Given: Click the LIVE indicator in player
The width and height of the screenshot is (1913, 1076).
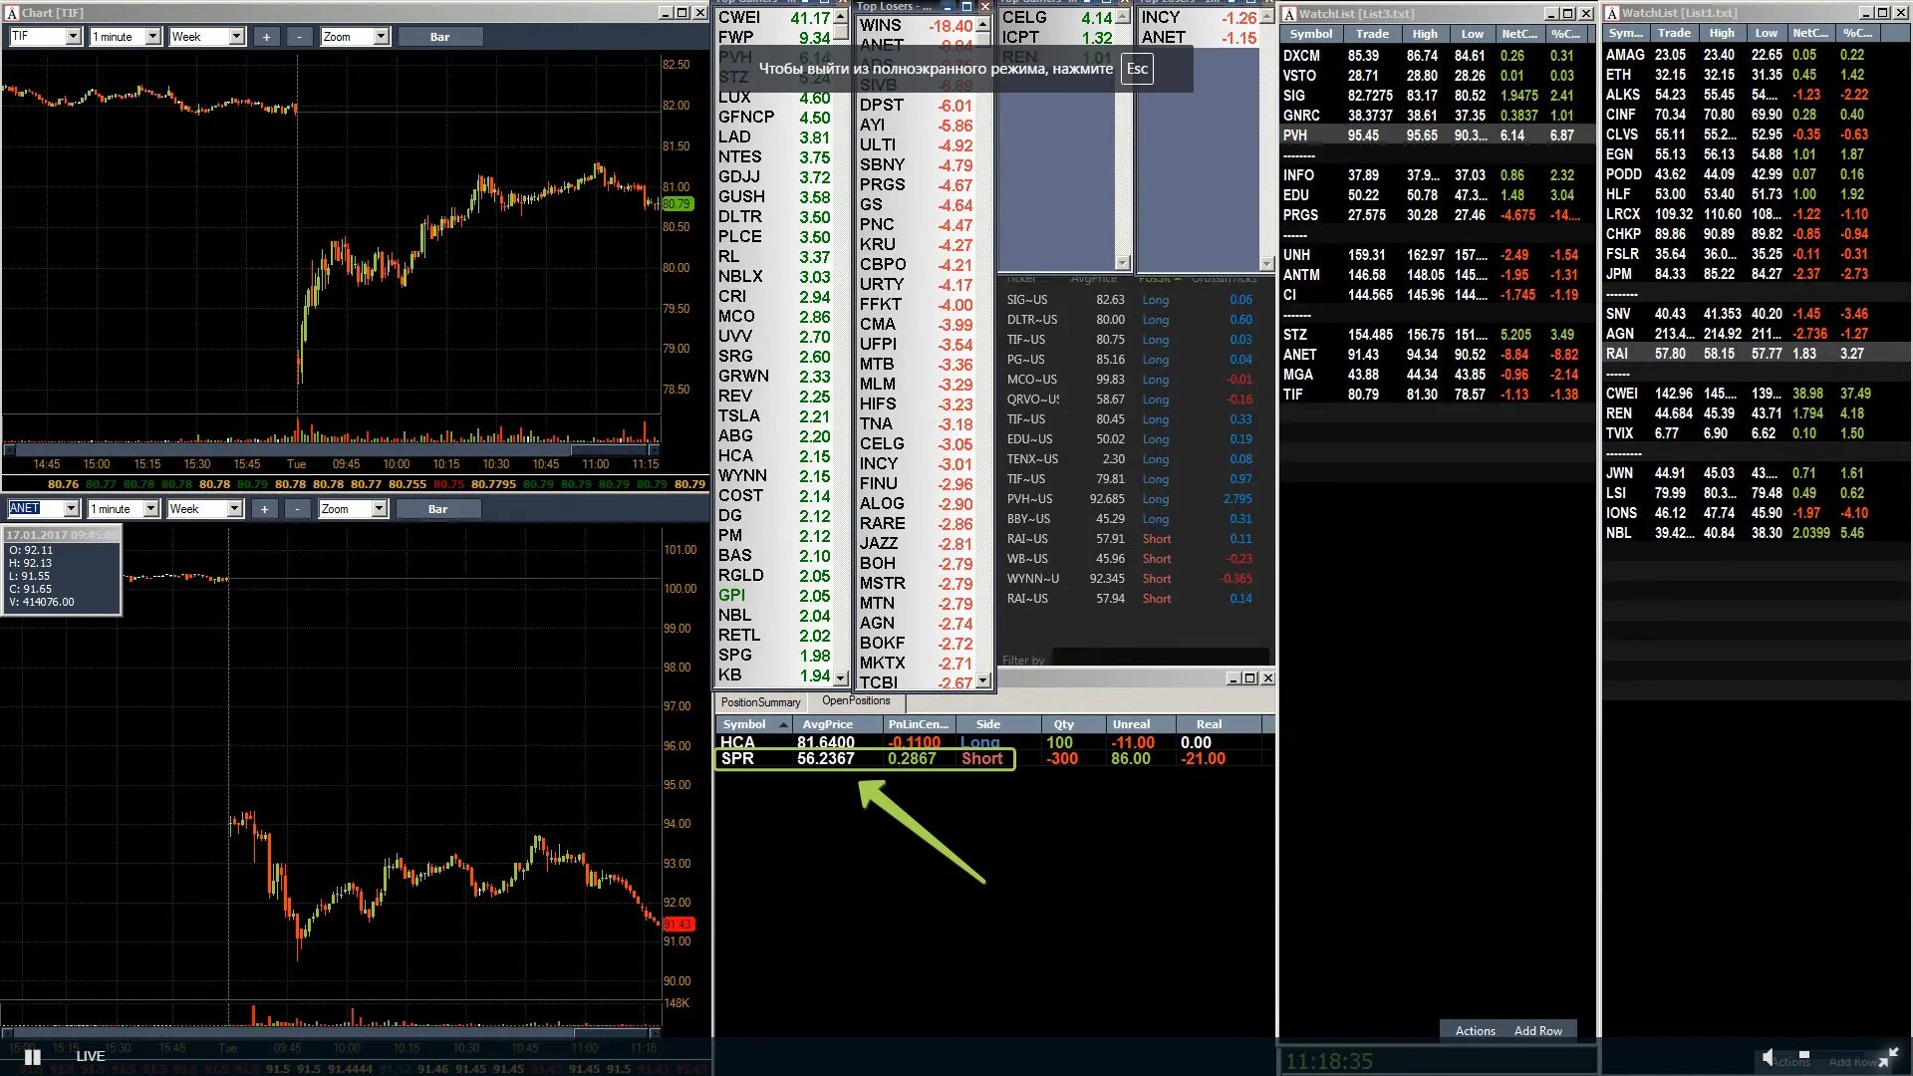Looking at the screenshot, I should [x=90, y=1056].
